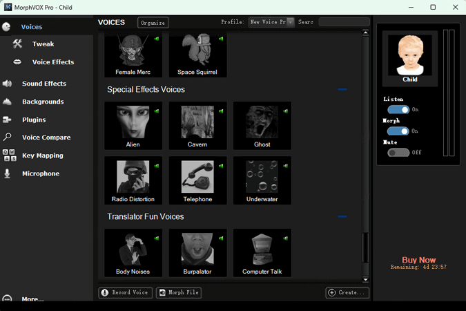Choose the Ghost voice
The width and height of the screenshot is (466, 311).
coord(262,125)
